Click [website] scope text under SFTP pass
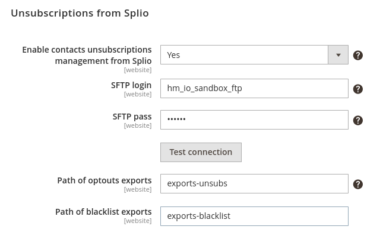 pos(137,126)
